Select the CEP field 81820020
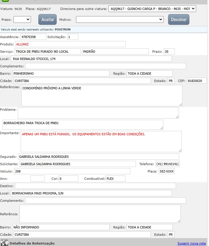The image size is (209, 246). click(x=196, y=81)
